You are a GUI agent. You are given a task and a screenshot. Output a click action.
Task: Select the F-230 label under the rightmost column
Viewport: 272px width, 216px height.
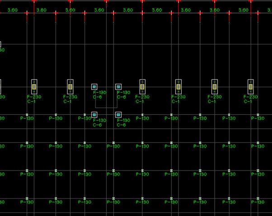251,97
